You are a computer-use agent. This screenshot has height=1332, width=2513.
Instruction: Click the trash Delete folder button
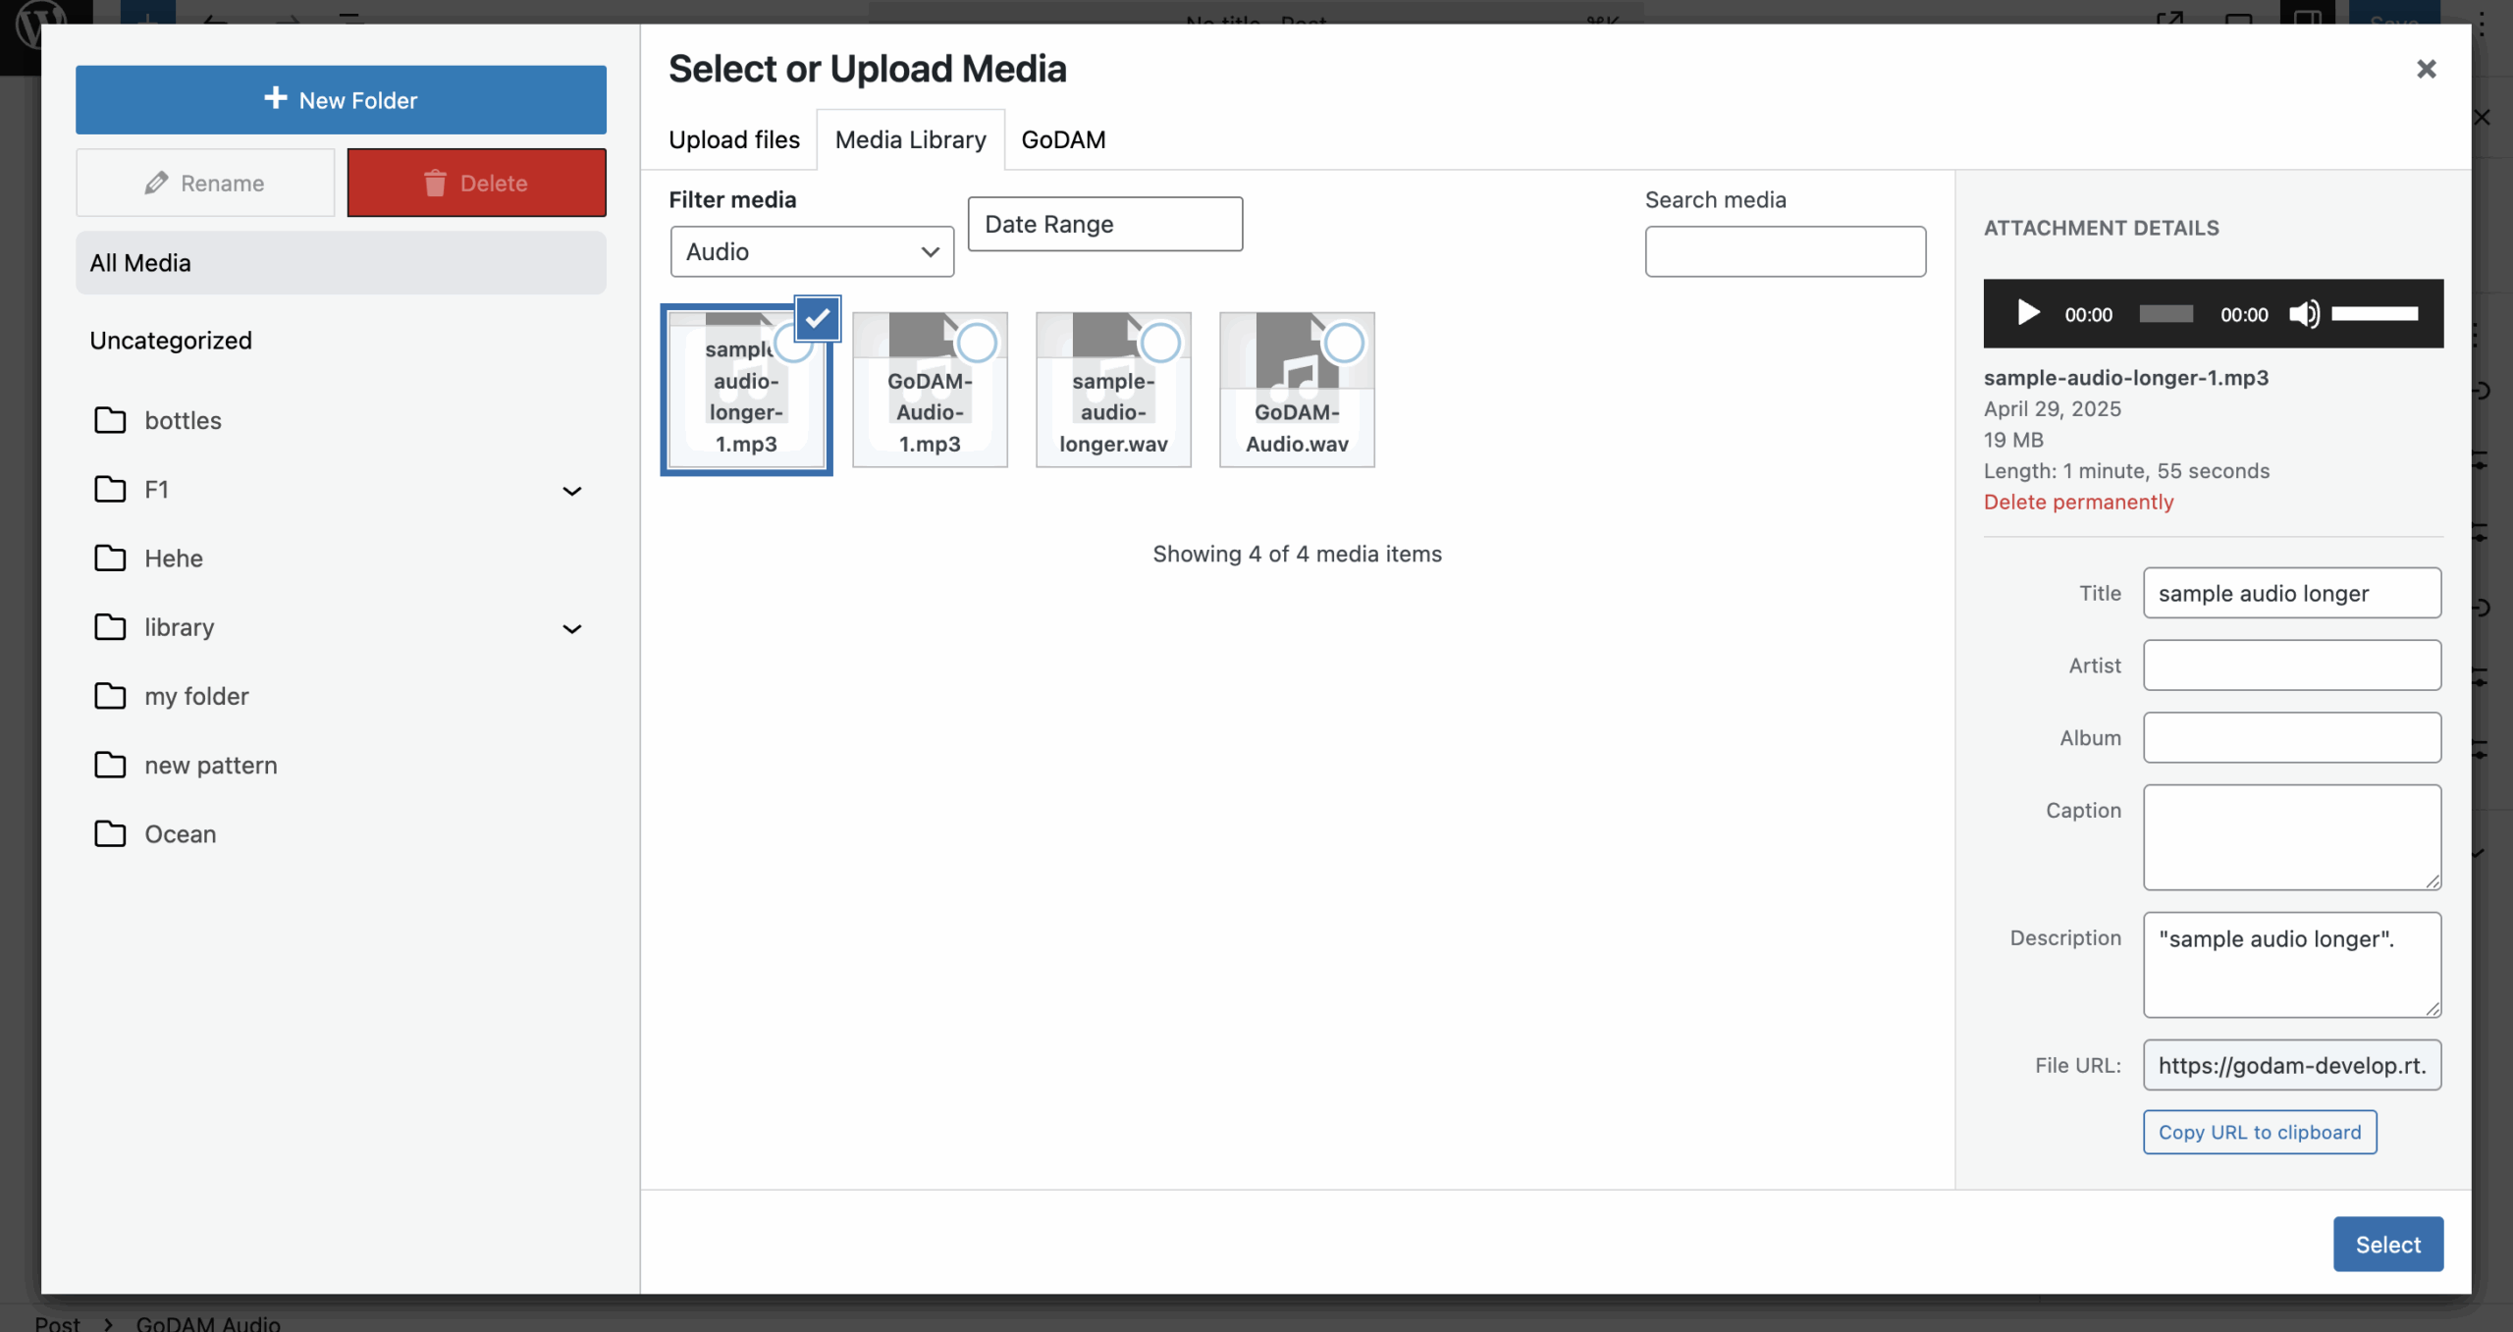476,183
